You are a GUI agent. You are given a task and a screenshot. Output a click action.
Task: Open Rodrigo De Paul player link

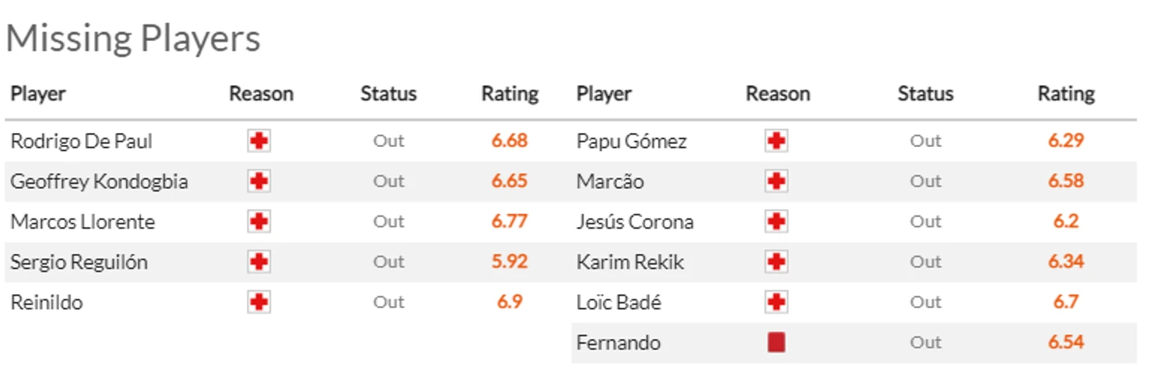point(81,142)
